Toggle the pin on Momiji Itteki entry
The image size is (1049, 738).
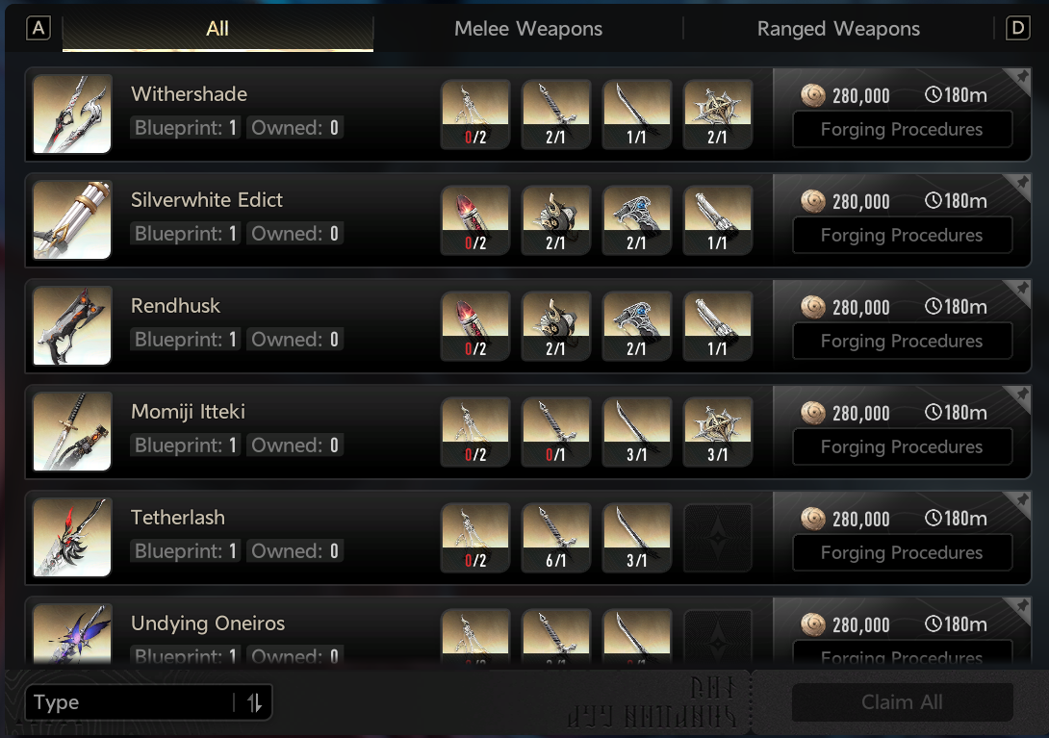1021,394
